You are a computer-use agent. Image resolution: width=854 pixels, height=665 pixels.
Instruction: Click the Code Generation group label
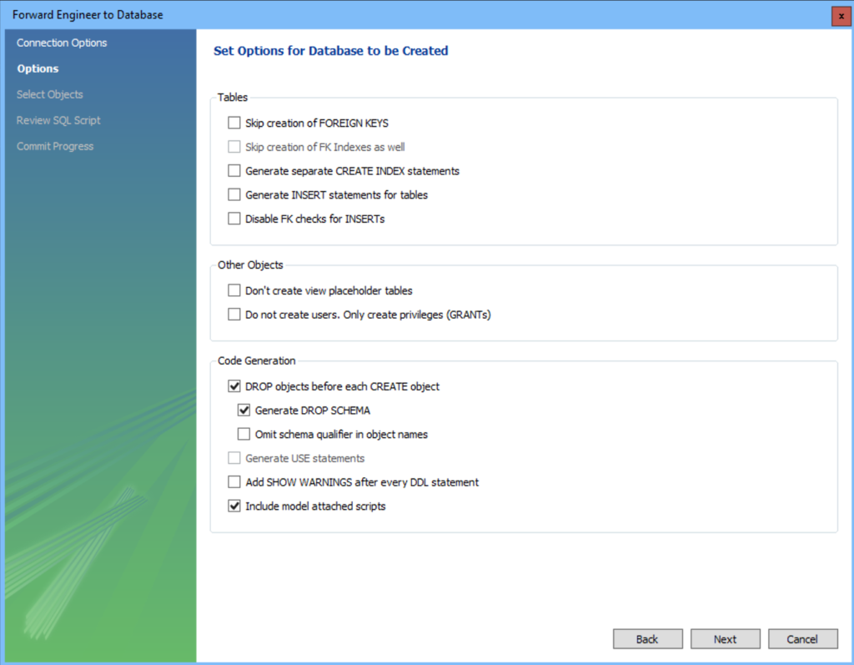pos(257,360)
